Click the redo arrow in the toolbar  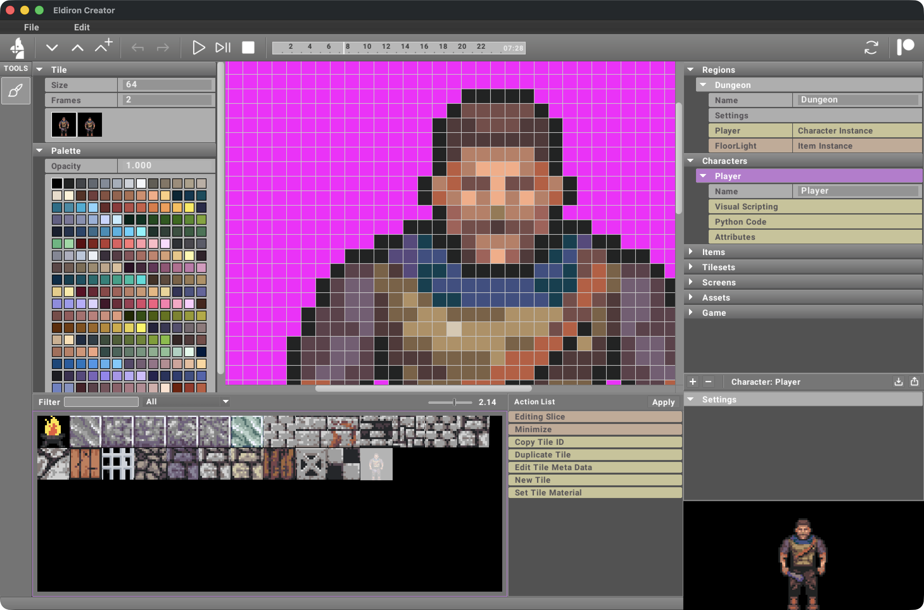[163, 47]
